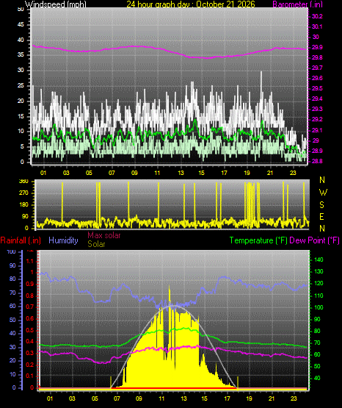
Task: Click hour 19 under the solar graph
Action: [249, 398]
